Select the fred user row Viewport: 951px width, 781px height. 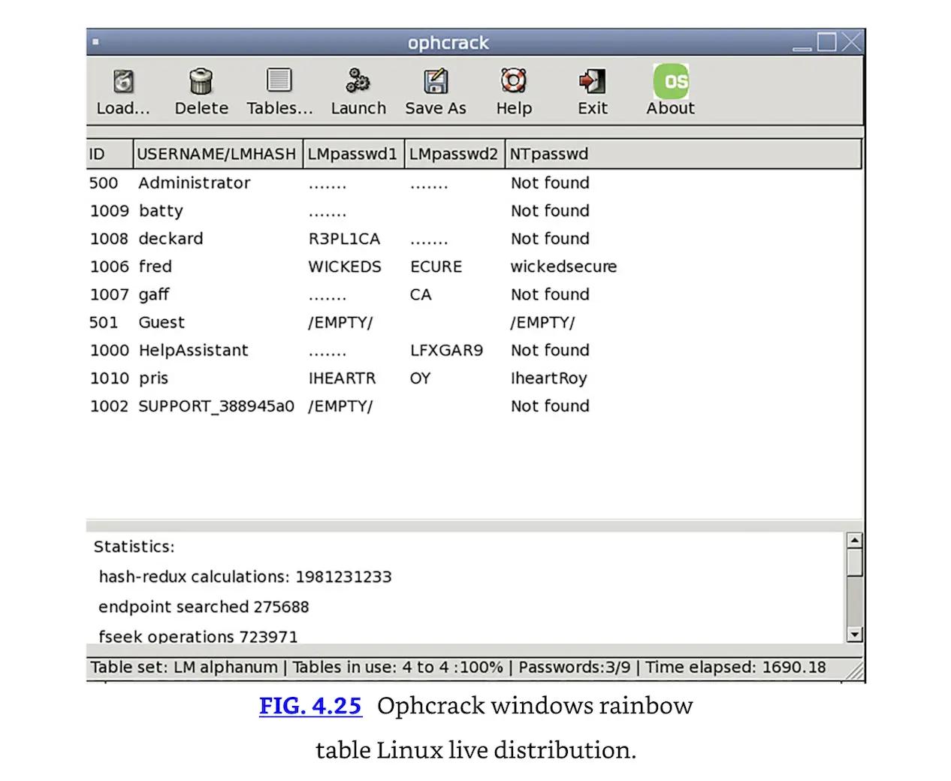point(155,267)
